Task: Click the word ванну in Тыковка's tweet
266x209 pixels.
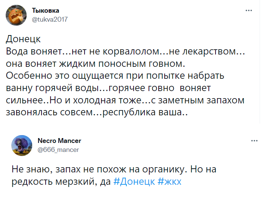Action: point(19,88)
